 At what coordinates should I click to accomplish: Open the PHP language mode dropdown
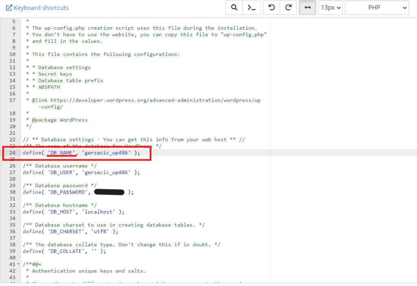pos(377,7)
